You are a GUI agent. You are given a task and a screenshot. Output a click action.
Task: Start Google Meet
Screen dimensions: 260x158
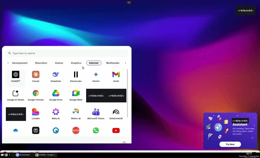click(76, 95)
